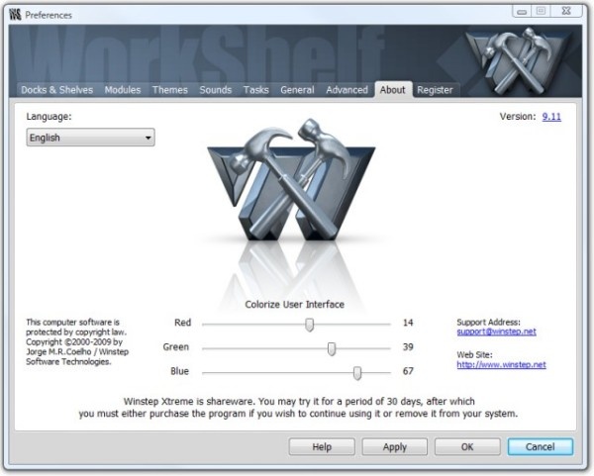Click the Support Address label
Image resolution: width=594 pixels, height=476 pixels.
click(488, 323)
